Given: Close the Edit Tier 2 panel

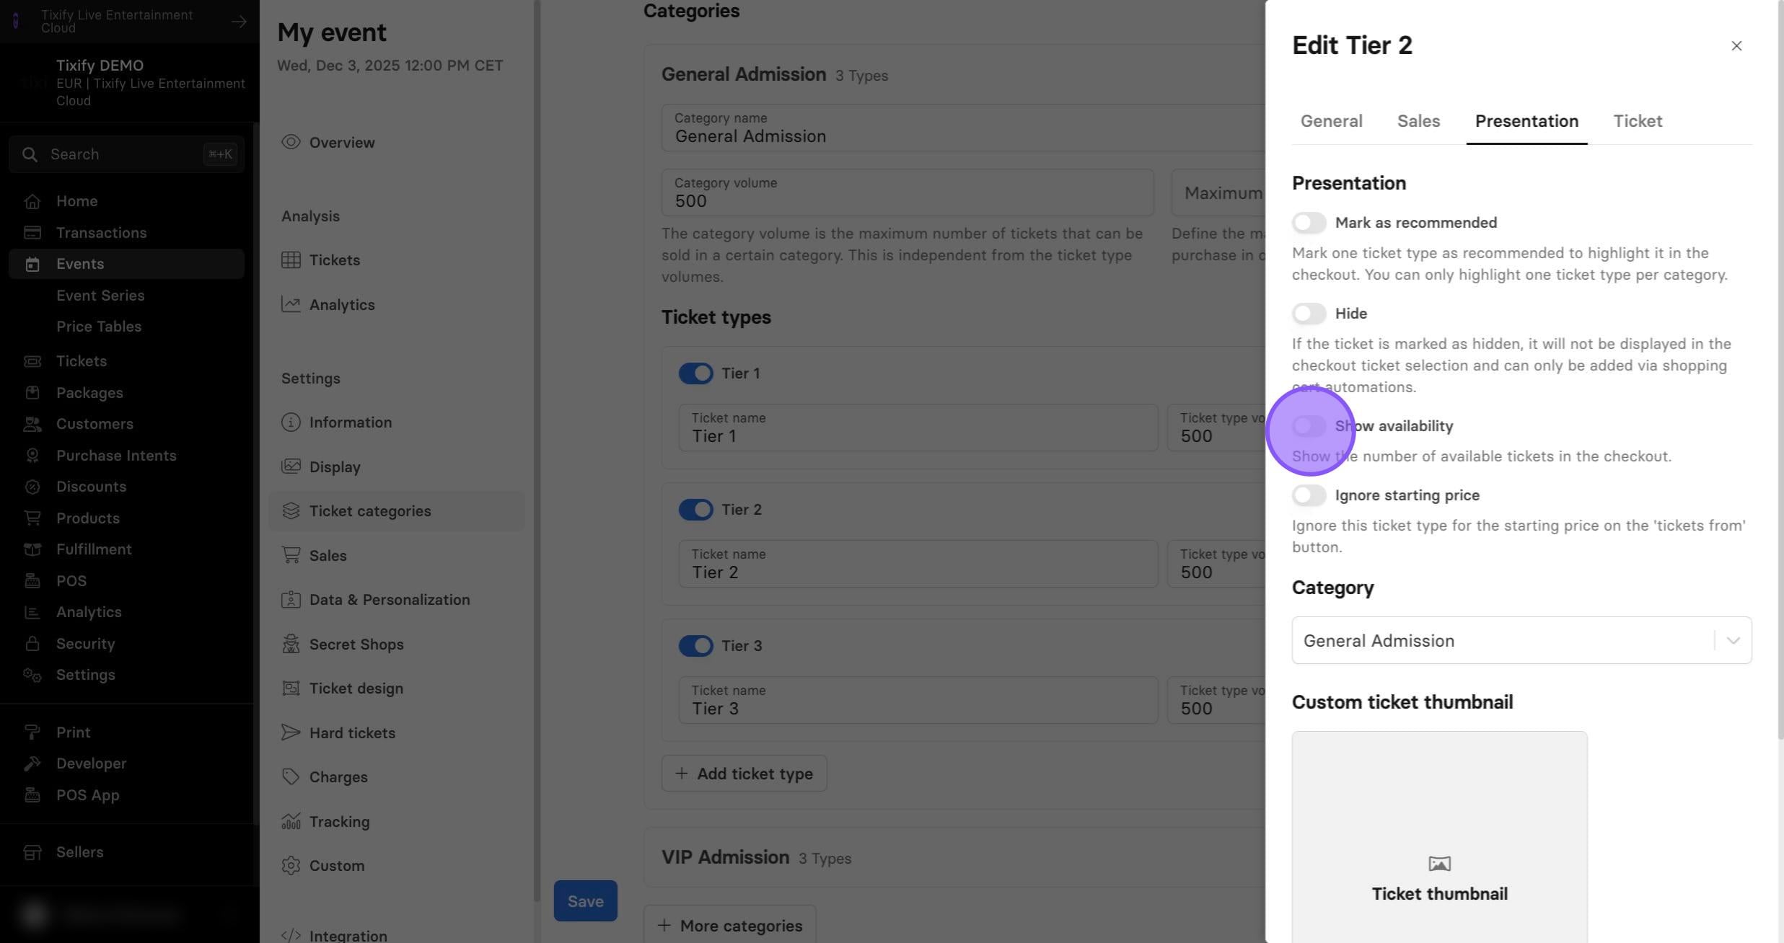Looking at the screenshot, I should [x=1736, y=46].
